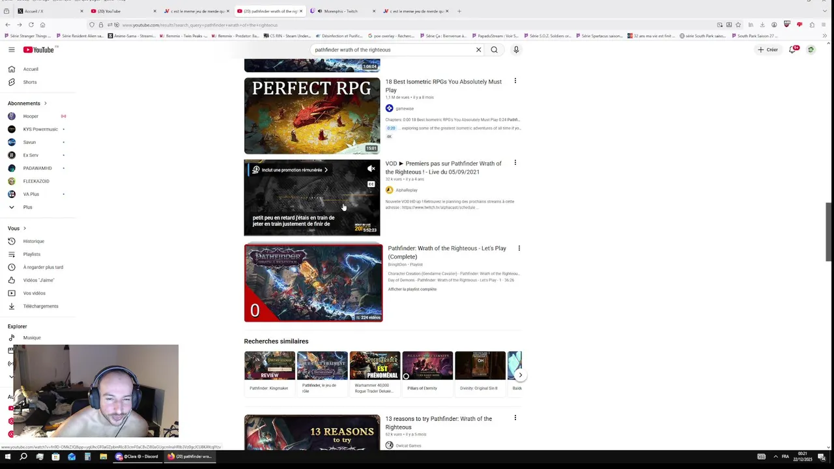Click the Windows Start button

[7, 457]
